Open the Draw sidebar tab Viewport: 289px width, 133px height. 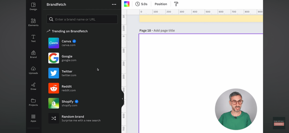click(x=33, y=87)
